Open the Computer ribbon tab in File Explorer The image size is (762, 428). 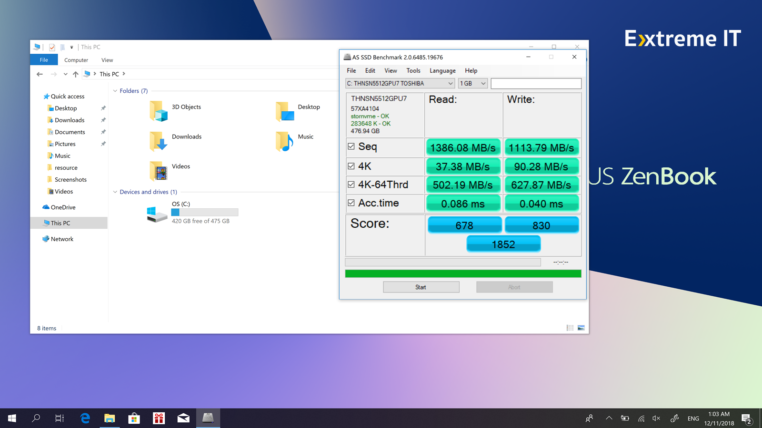point(76,60)
